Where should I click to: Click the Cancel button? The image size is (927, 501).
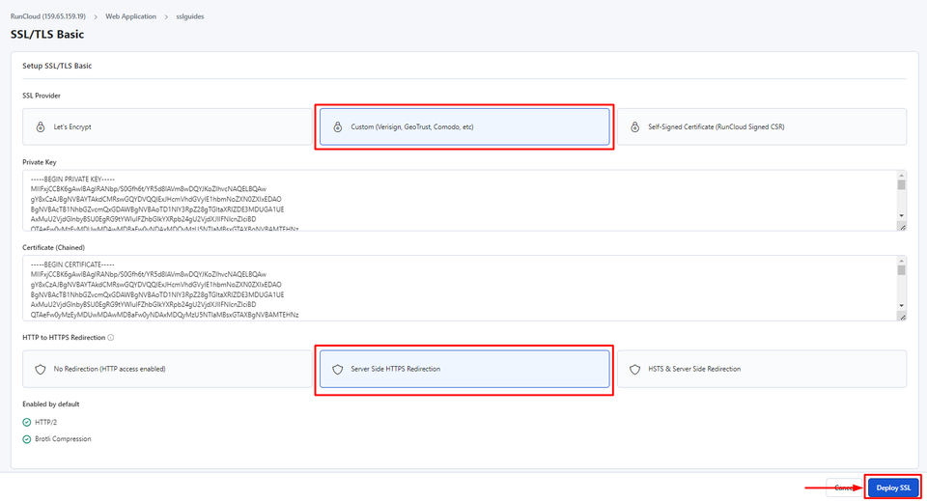tap(844, 487)
